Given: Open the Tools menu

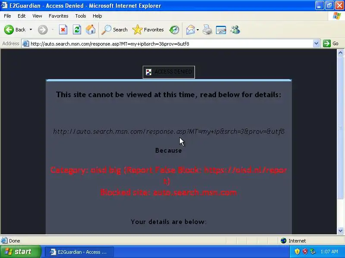Looking at the screenshot, I should (x=81, y=16).
